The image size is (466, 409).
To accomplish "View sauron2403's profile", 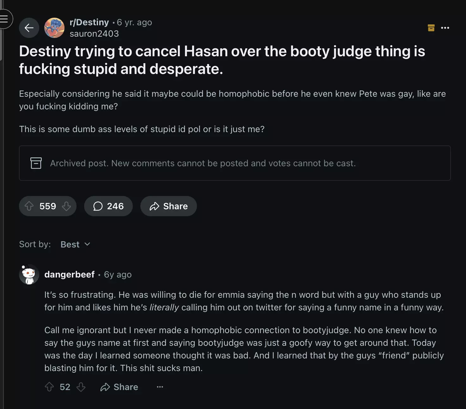I will coord(94,34).
